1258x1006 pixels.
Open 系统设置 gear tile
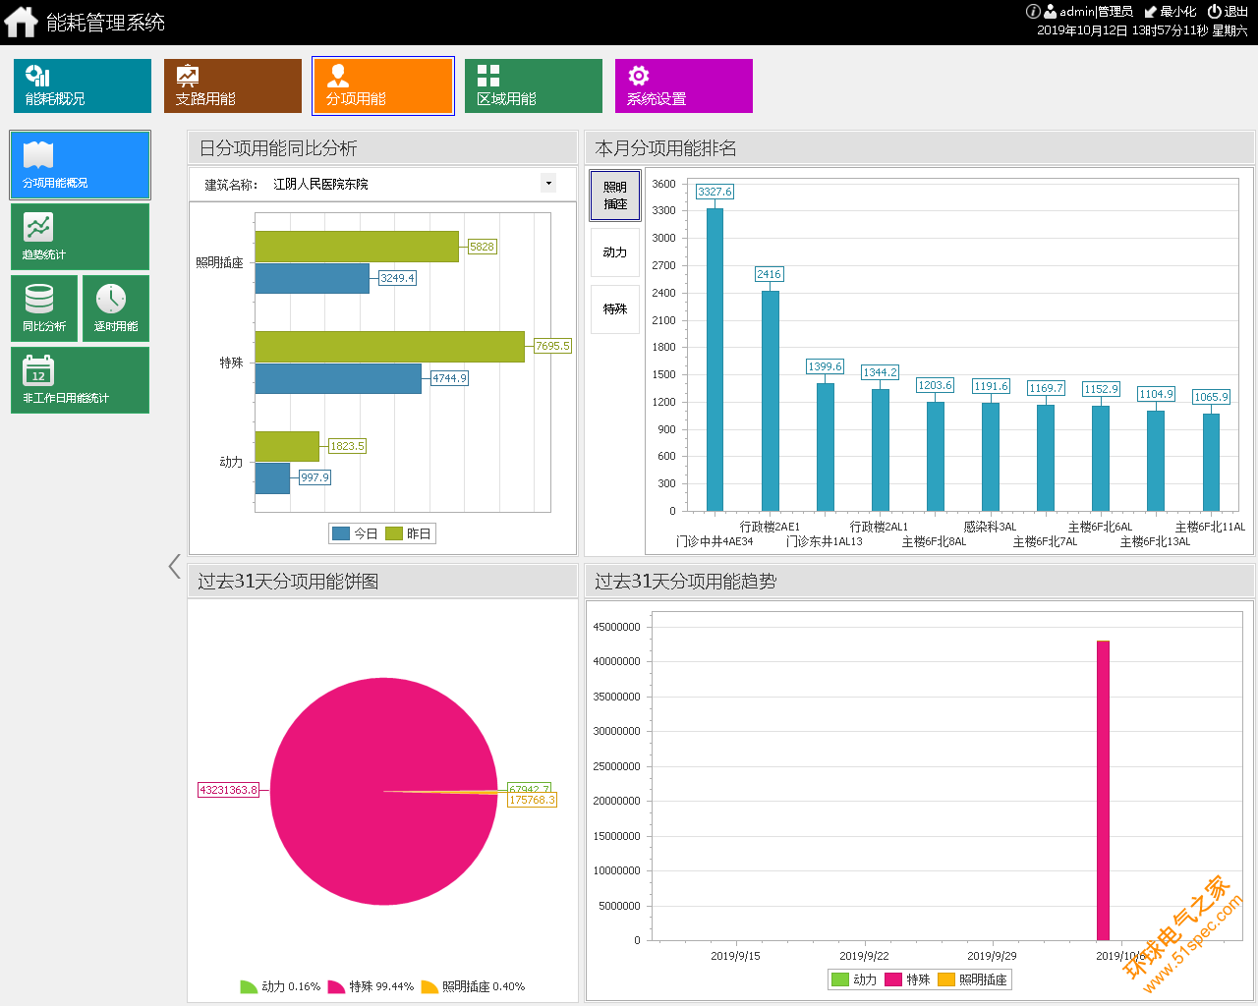684,85
